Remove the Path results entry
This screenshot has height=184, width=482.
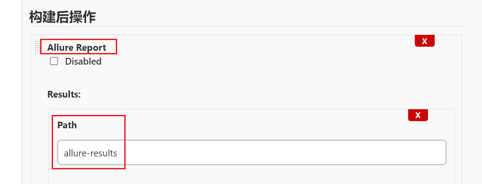(418, 115)
